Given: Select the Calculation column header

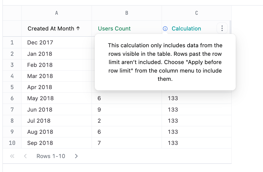Looking at the screenshot, I should (x=186, y=29).
